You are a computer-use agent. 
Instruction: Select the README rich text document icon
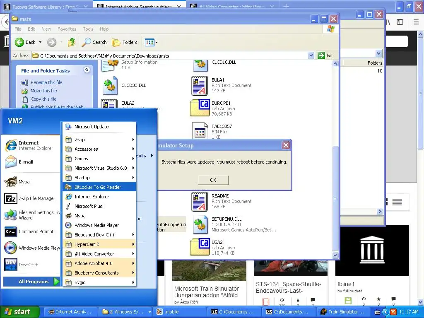coord(200,202)
